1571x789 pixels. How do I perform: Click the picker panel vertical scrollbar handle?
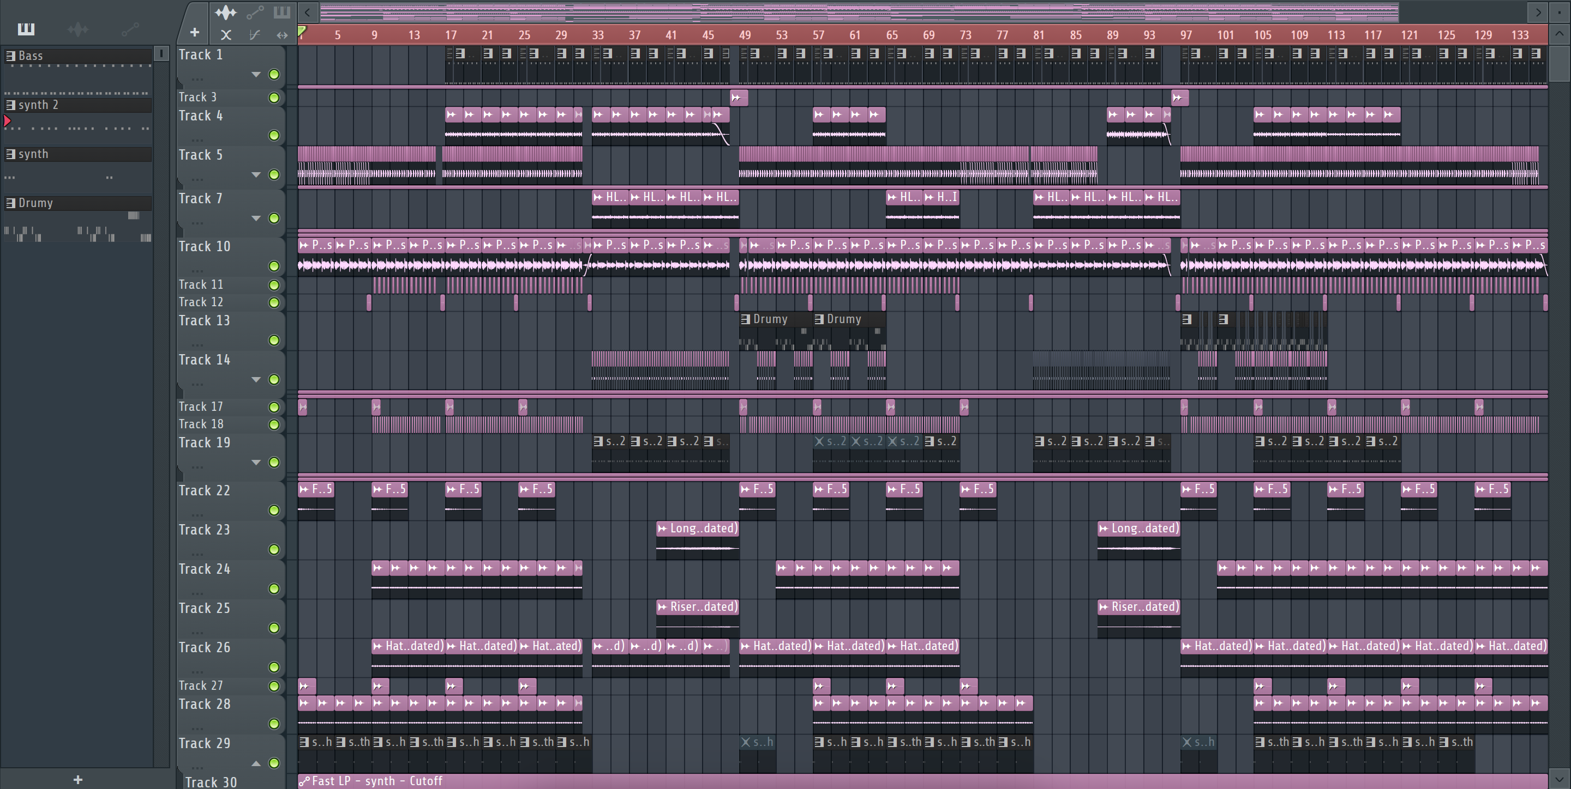click(161, 53)
